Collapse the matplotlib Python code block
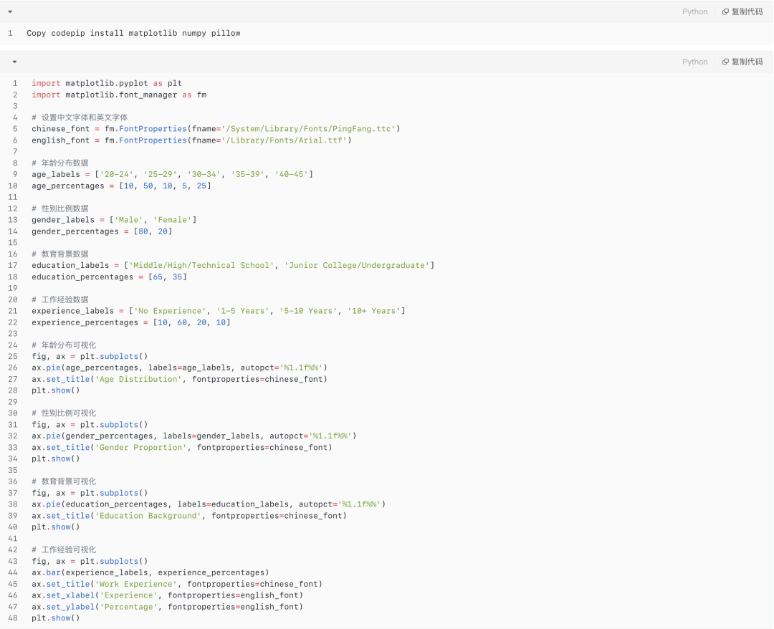 pyautogui.click(x=15, y=62)
